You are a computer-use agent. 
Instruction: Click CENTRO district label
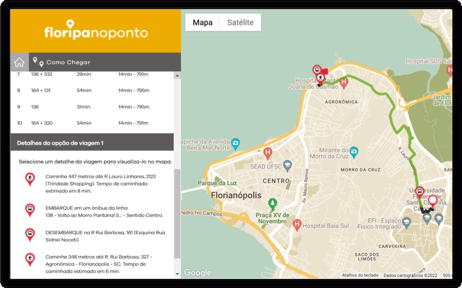[x=276, y=181]
